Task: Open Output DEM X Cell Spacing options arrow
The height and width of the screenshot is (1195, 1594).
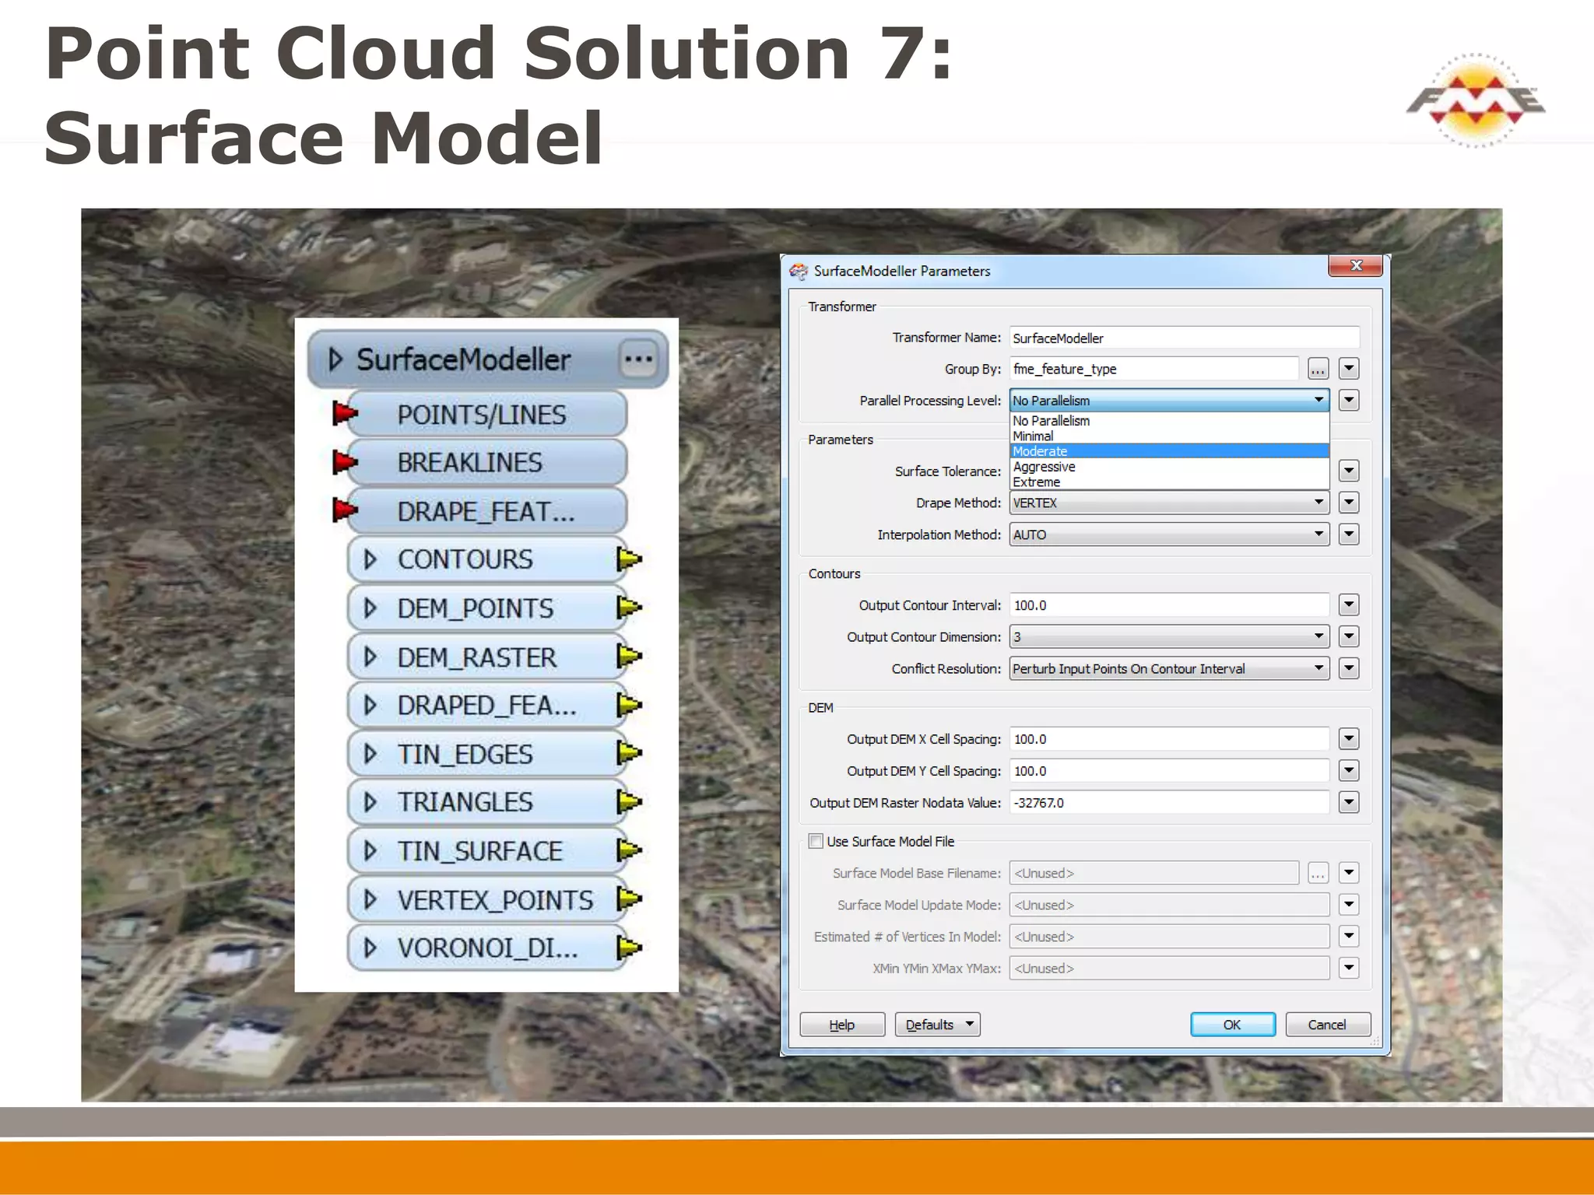Action: [x=1349, y=739]
